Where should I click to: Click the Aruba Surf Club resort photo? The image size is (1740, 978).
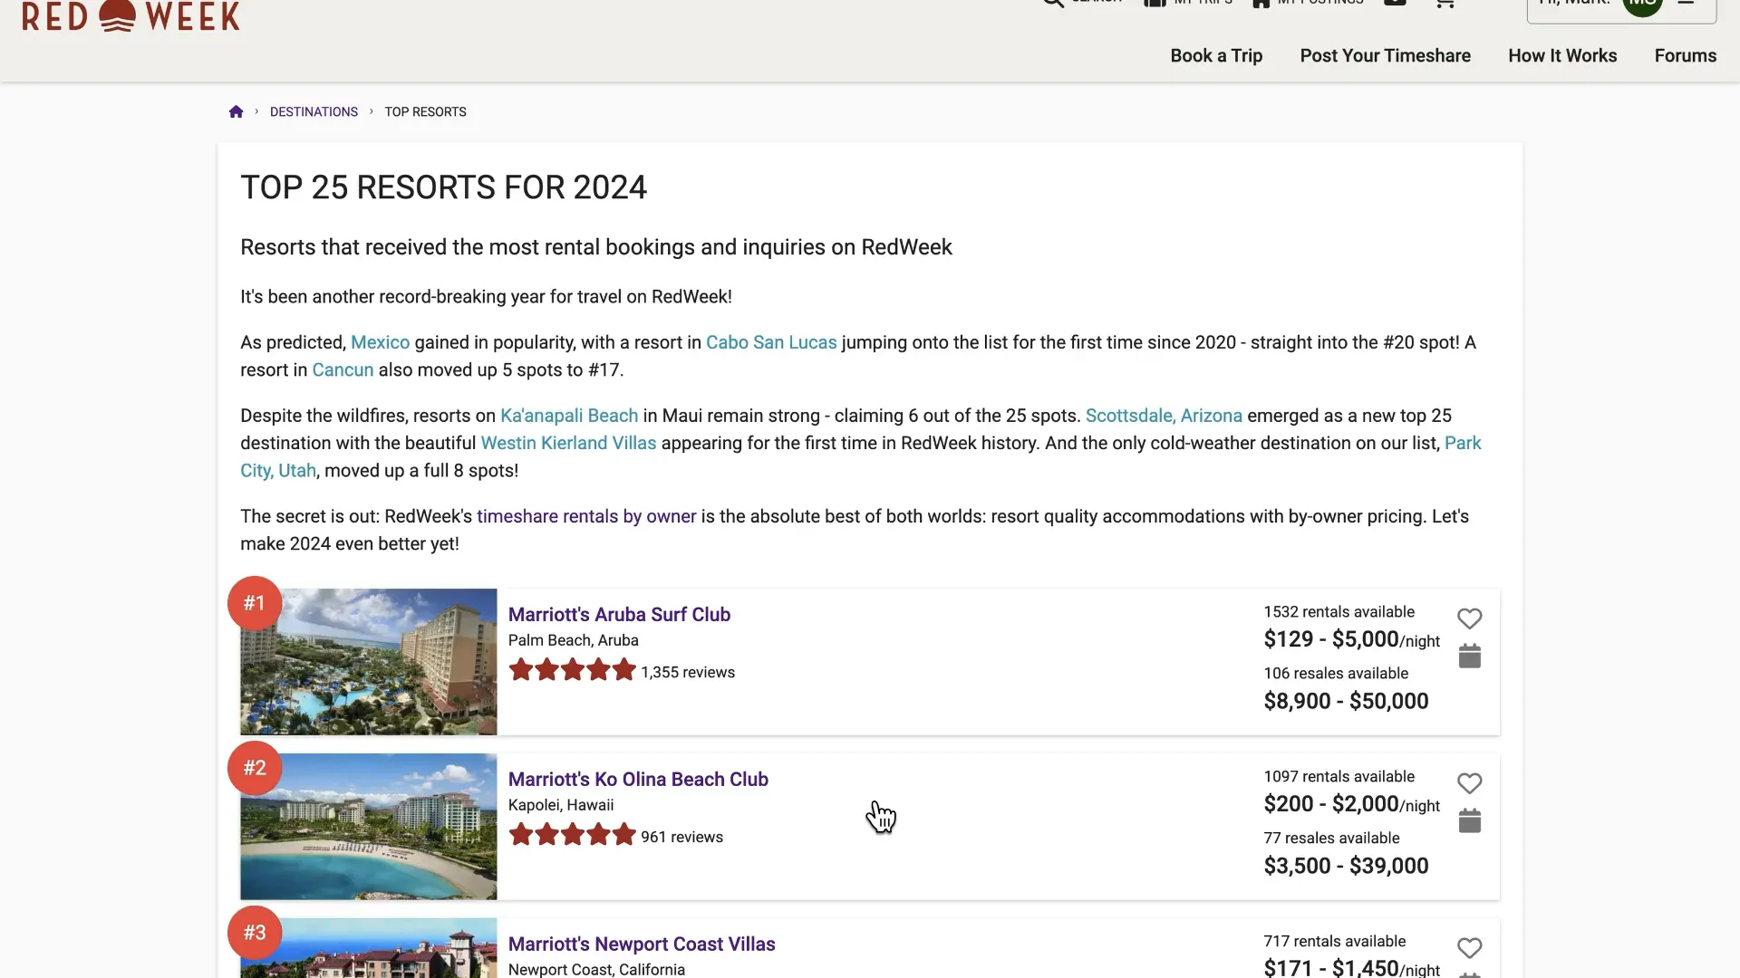pyautogui.click(x=369, y=662)
